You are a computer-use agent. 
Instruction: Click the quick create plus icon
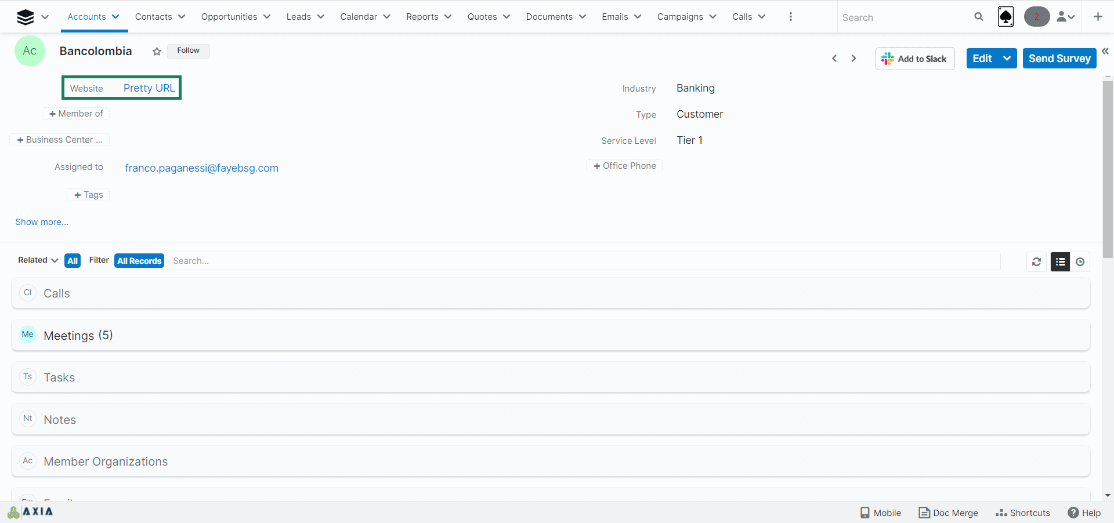(1098, 17)
